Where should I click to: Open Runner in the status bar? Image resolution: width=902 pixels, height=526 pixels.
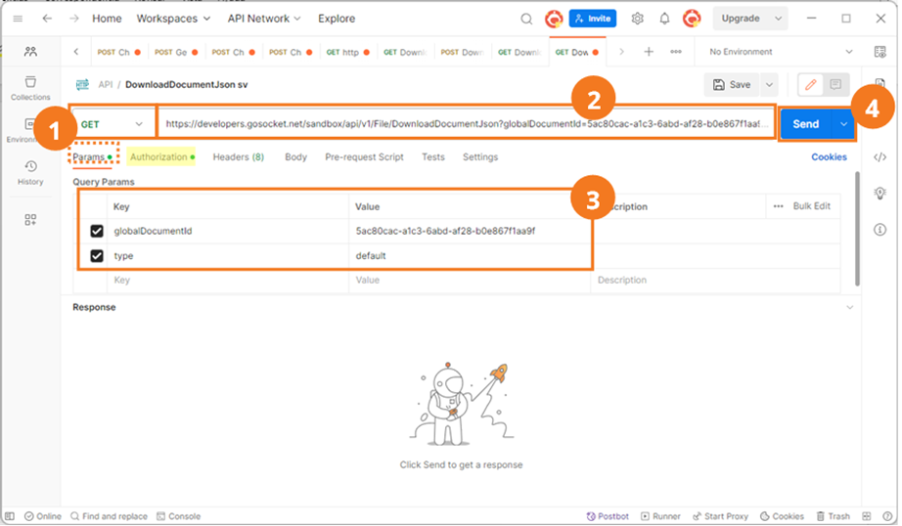[x=660, y=516]
